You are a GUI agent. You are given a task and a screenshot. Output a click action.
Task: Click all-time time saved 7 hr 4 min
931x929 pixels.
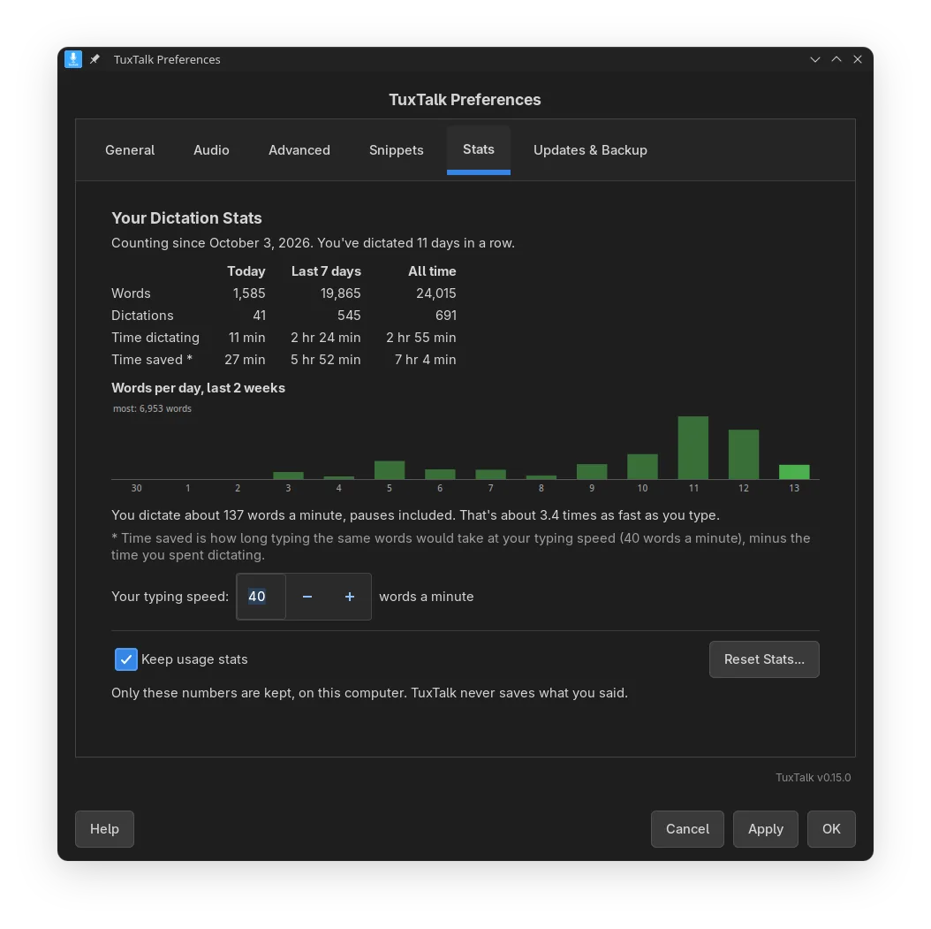(425, 360)
